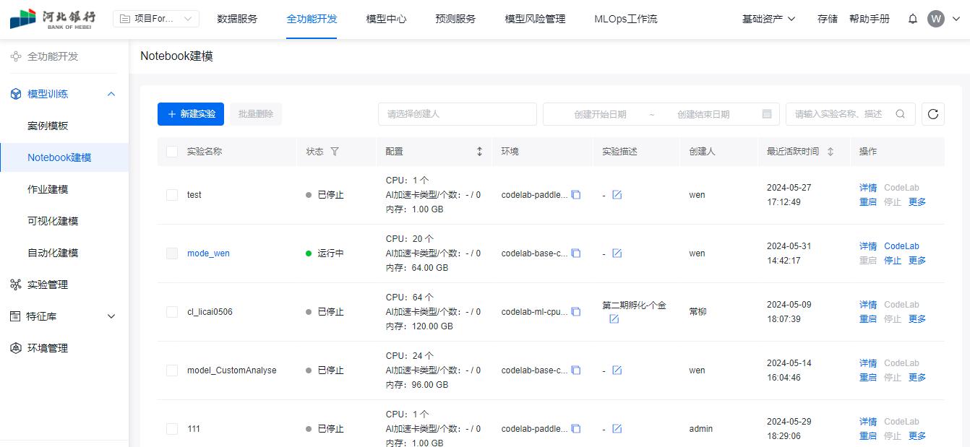Copy environment name for 111 row
970x447 pixels.
(x=576, y=429)
